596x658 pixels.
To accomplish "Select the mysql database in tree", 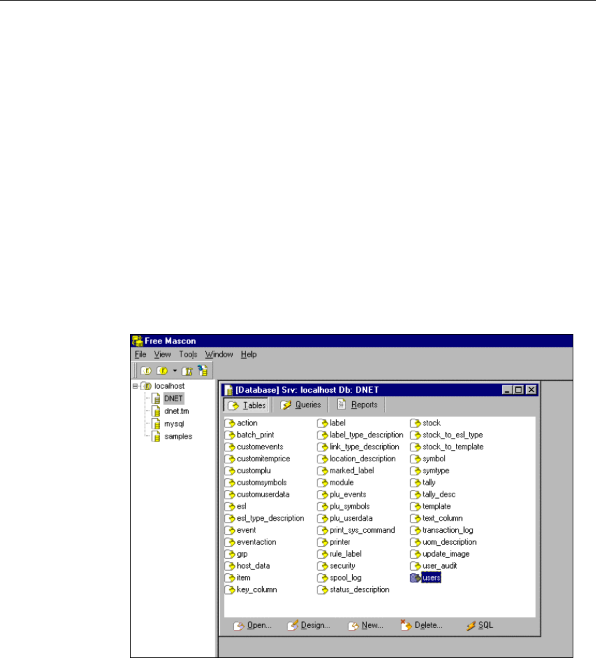I will pyautogui.click(x=174, y=424).
